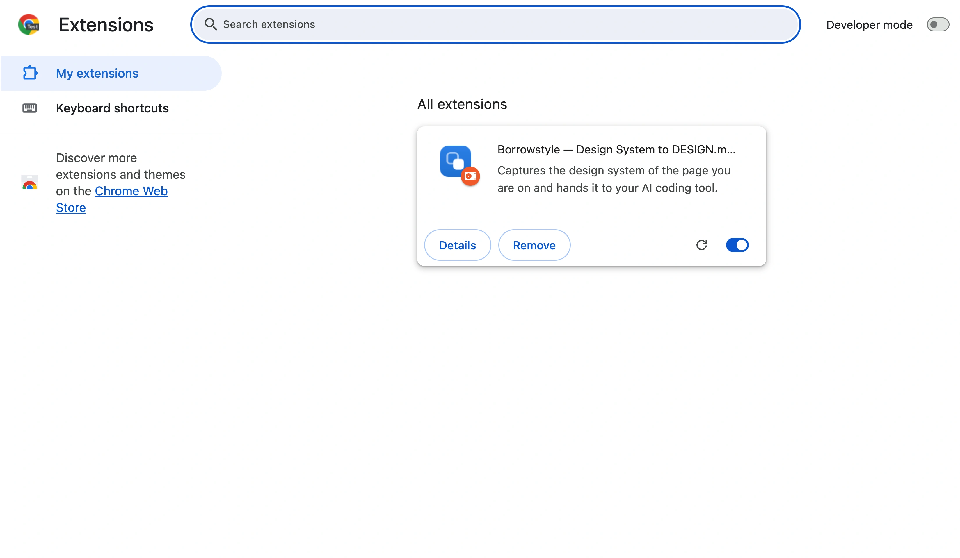Click the All extensions heading
This screenshot has height=558, width=960.
462,104
